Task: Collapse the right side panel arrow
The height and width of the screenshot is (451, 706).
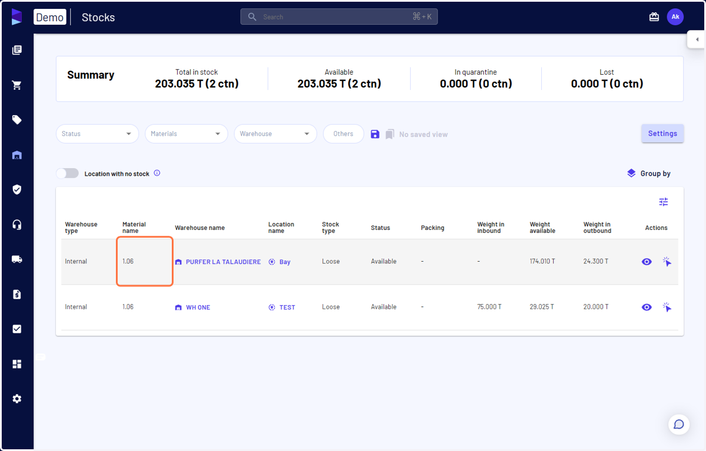Action: 697,40
